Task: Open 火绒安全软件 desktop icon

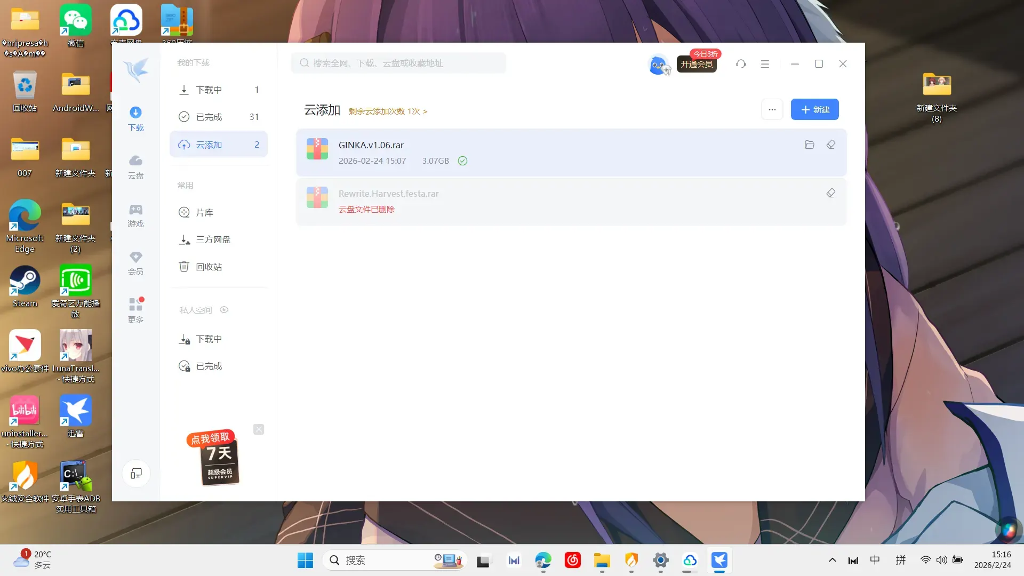Action: click(x=25, y=482)
